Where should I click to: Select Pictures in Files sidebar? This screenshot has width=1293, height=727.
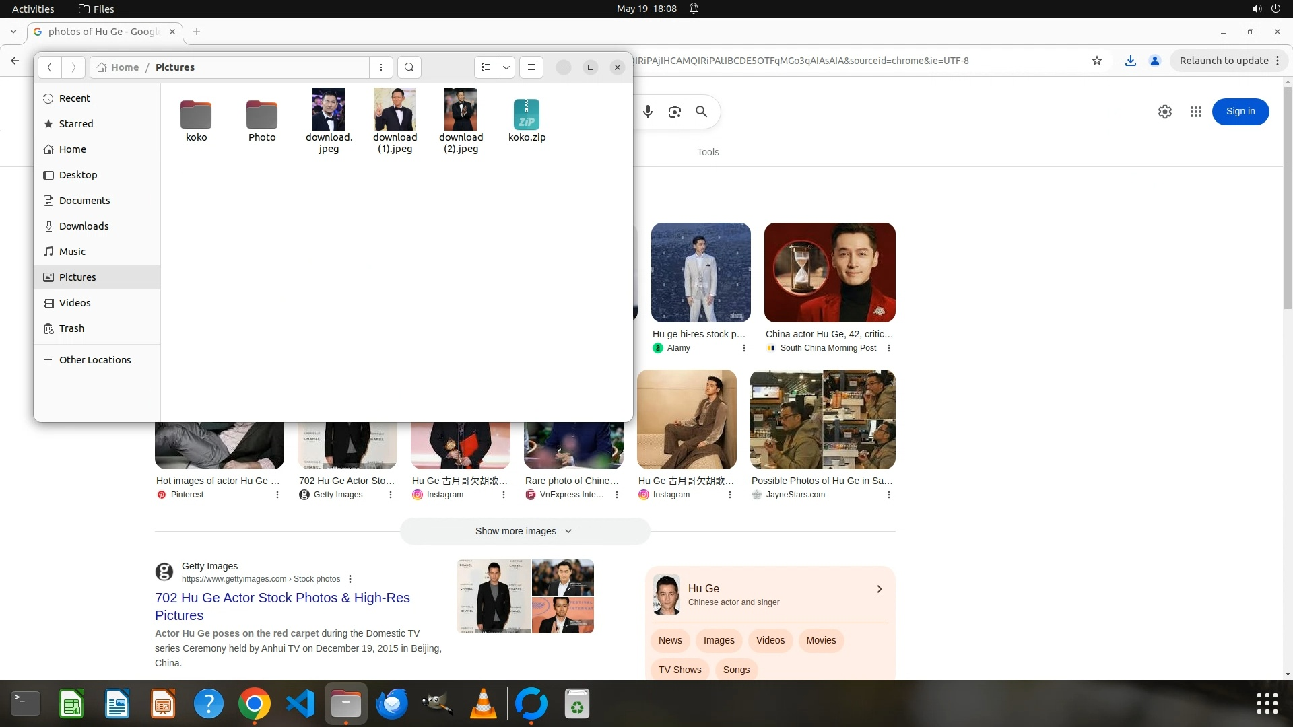[77, 277]
